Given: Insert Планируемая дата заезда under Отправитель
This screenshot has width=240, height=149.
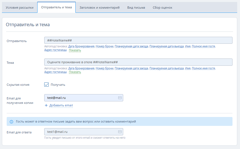Looking at the screenshot, I should (131, 46).
